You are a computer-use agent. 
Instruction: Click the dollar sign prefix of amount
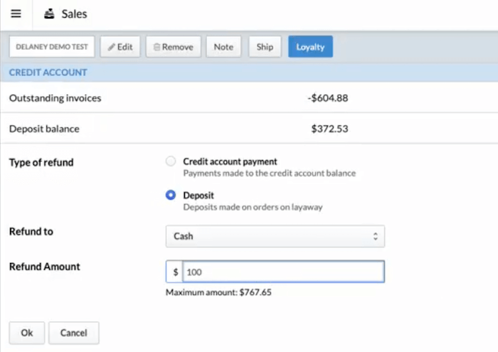[175, 272]
